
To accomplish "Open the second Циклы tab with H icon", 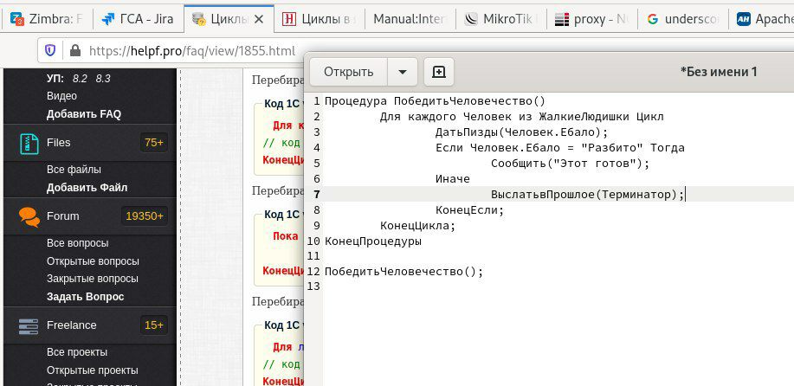I will point(319,19).
